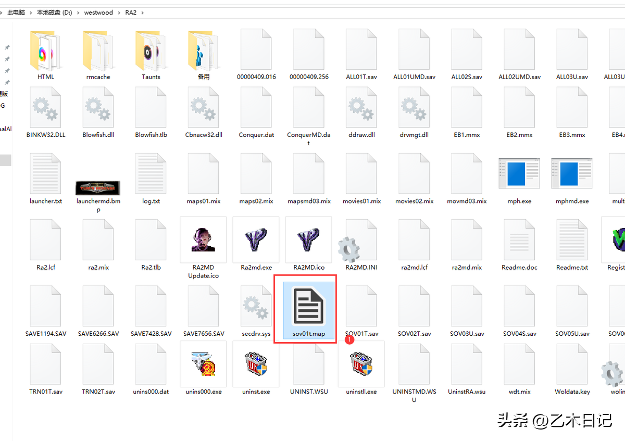Expand the chevron after RA2 in breadcrumb
This screenshot has width=625, height=441.
(142, 12)
